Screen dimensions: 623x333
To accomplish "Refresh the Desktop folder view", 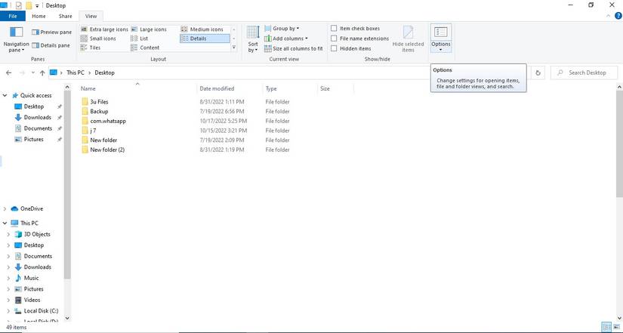I will click(x=538, y=72).
